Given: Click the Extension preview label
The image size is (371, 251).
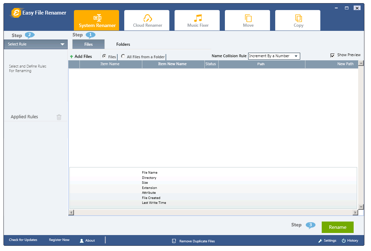Looking at the screenshot, I should 149,188.
